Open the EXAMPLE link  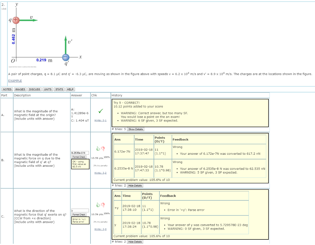15,81
